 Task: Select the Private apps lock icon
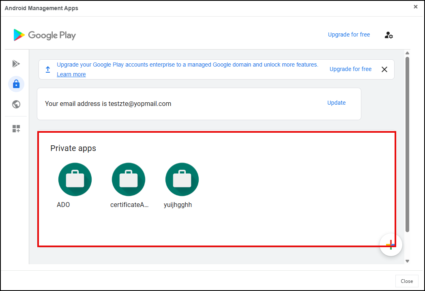point(16,84)
